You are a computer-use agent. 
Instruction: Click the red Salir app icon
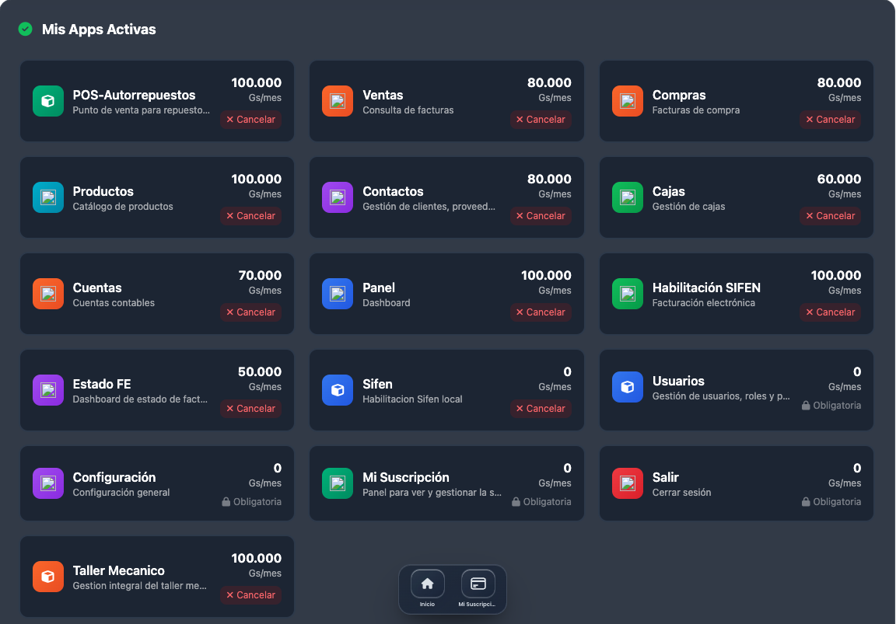click(x=628, y=483)
